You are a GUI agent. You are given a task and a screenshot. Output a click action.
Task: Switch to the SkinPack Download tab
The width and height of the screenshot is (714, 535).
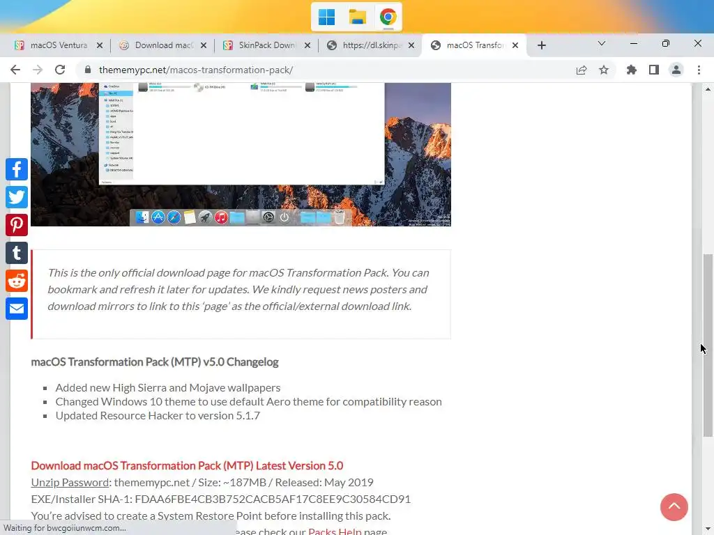pyautogui.click(x=267, y=45)
